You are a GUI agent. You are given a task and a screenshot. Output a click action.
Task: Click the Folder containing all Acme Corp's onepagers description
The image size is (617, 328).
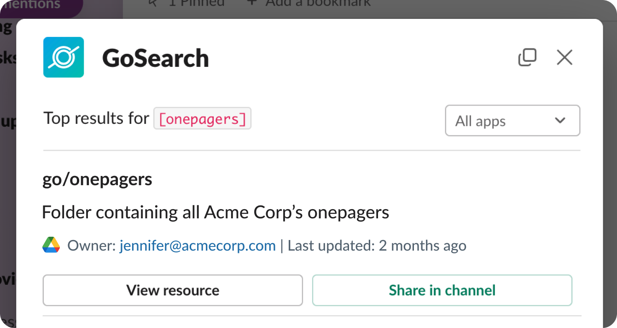click(x=215, y=213)
